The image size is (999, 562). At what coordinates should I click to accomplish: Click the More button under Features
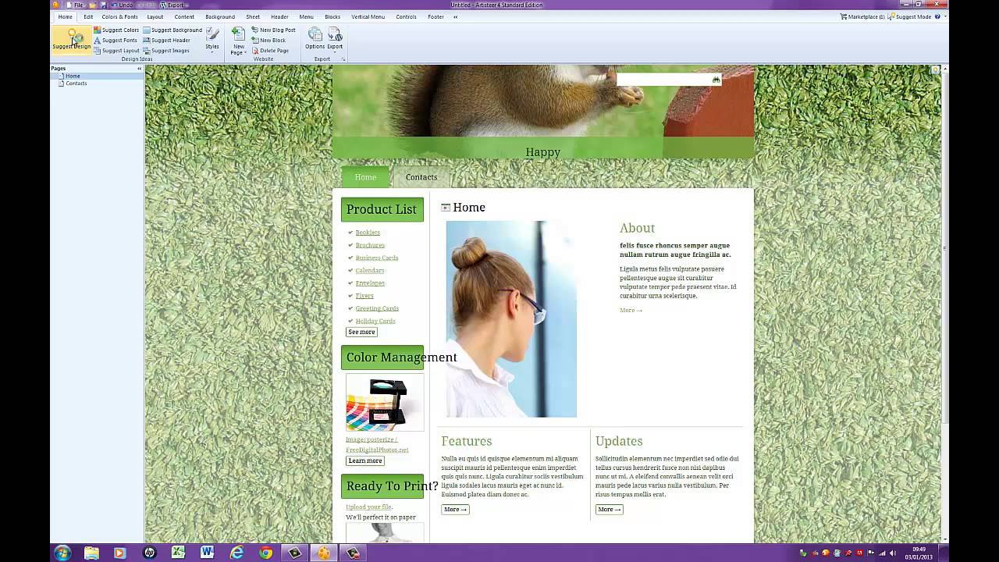[455, 509]
